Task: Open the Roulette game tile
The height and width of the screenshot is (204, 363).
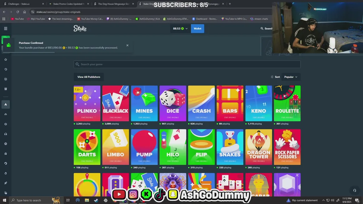Action: coord(287,103)
